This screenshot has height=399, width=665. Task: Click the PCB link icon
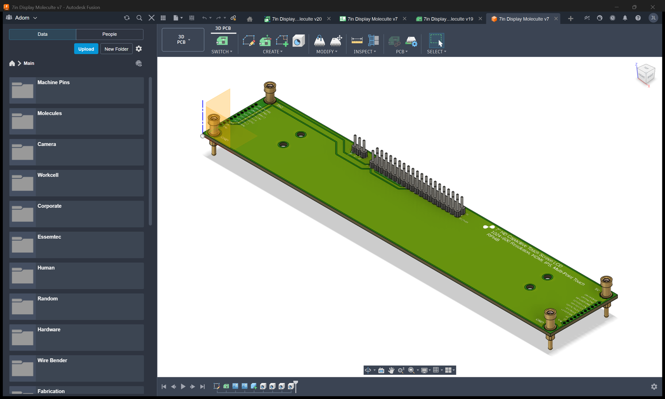click(x=394, y=41)
